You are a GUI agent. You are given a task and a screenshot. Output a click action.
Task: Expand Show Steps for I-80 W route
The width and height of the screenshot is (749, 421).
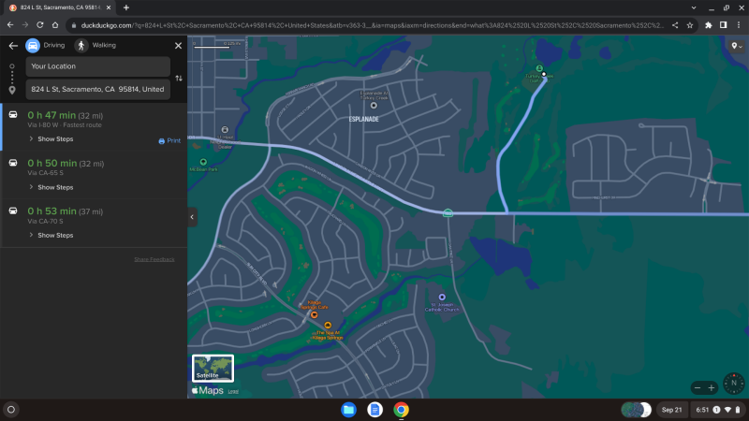click(x=51, y=138)
